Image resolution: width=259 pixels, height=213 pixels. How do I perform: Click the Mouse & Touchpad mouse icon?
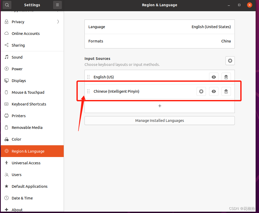pos(7,92)
